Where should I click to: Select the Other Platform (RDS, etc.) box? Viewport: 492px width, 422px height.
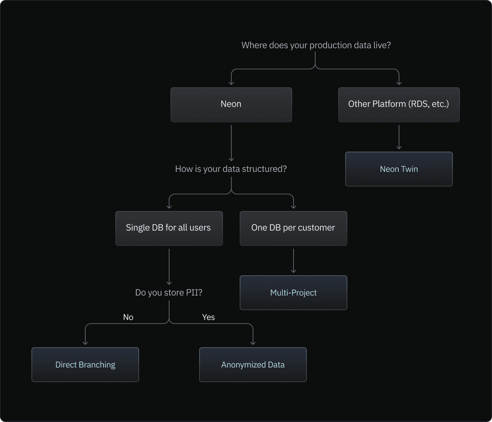coord(399,104)
